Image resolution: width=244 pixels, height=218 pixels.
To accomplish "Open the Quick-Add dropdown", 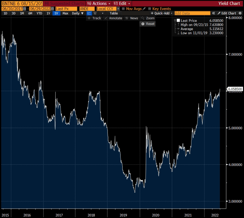I will pos(161,13).
